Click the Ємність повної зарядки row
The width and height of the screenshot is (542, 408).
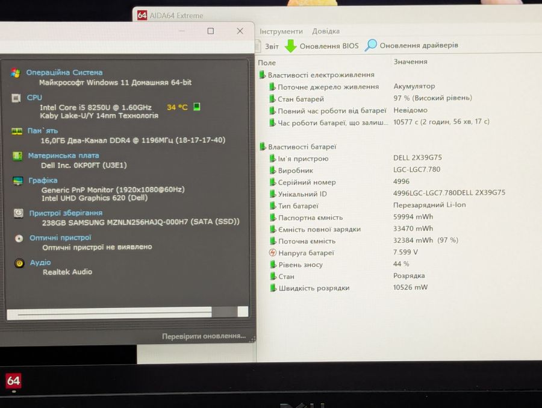click(x=351, y=229)
